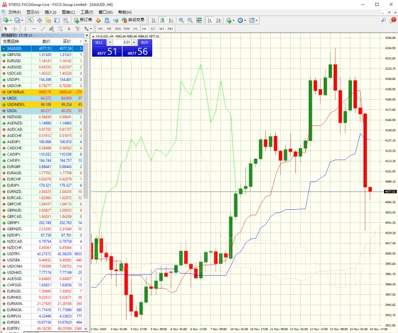Click the 0.01 volume input field
The height and width of the screenshot is (333, 398).
tap(122, 42)
